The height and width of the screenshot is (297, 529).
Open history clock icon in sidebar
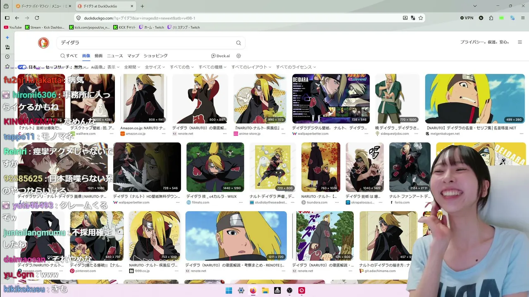tap(7, 57)
